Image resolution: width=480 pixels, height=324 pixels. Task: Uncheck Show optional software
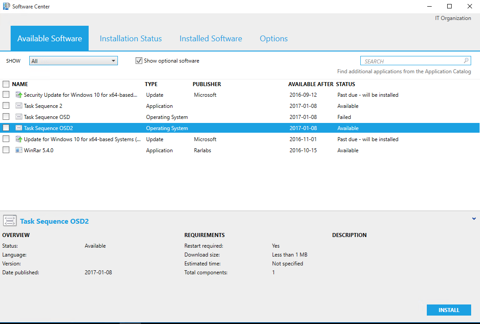[x=139, y=61]
